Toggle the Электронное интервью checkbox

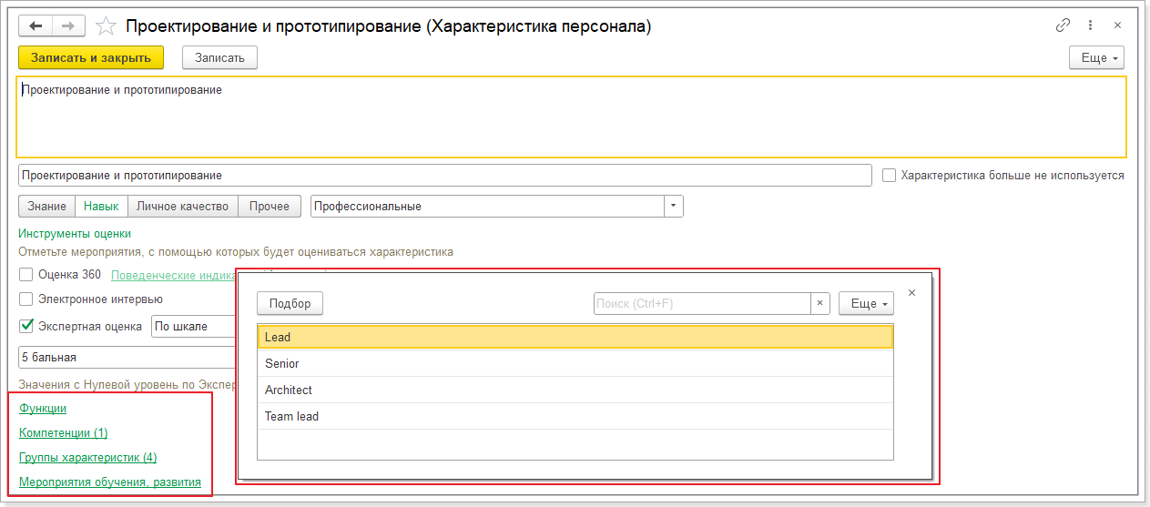click(x=26, y=299)
